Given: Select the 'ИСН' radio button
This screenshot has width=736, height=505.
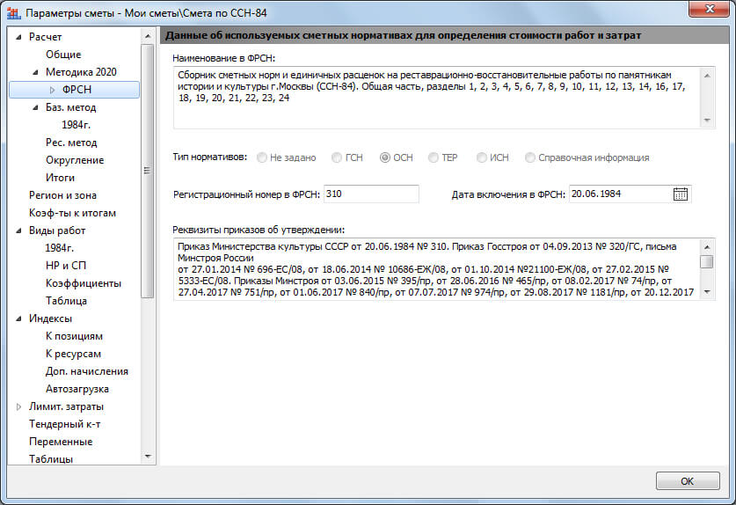Looking at the screenshot, I should pyautogui.click(x=482, y=157).
